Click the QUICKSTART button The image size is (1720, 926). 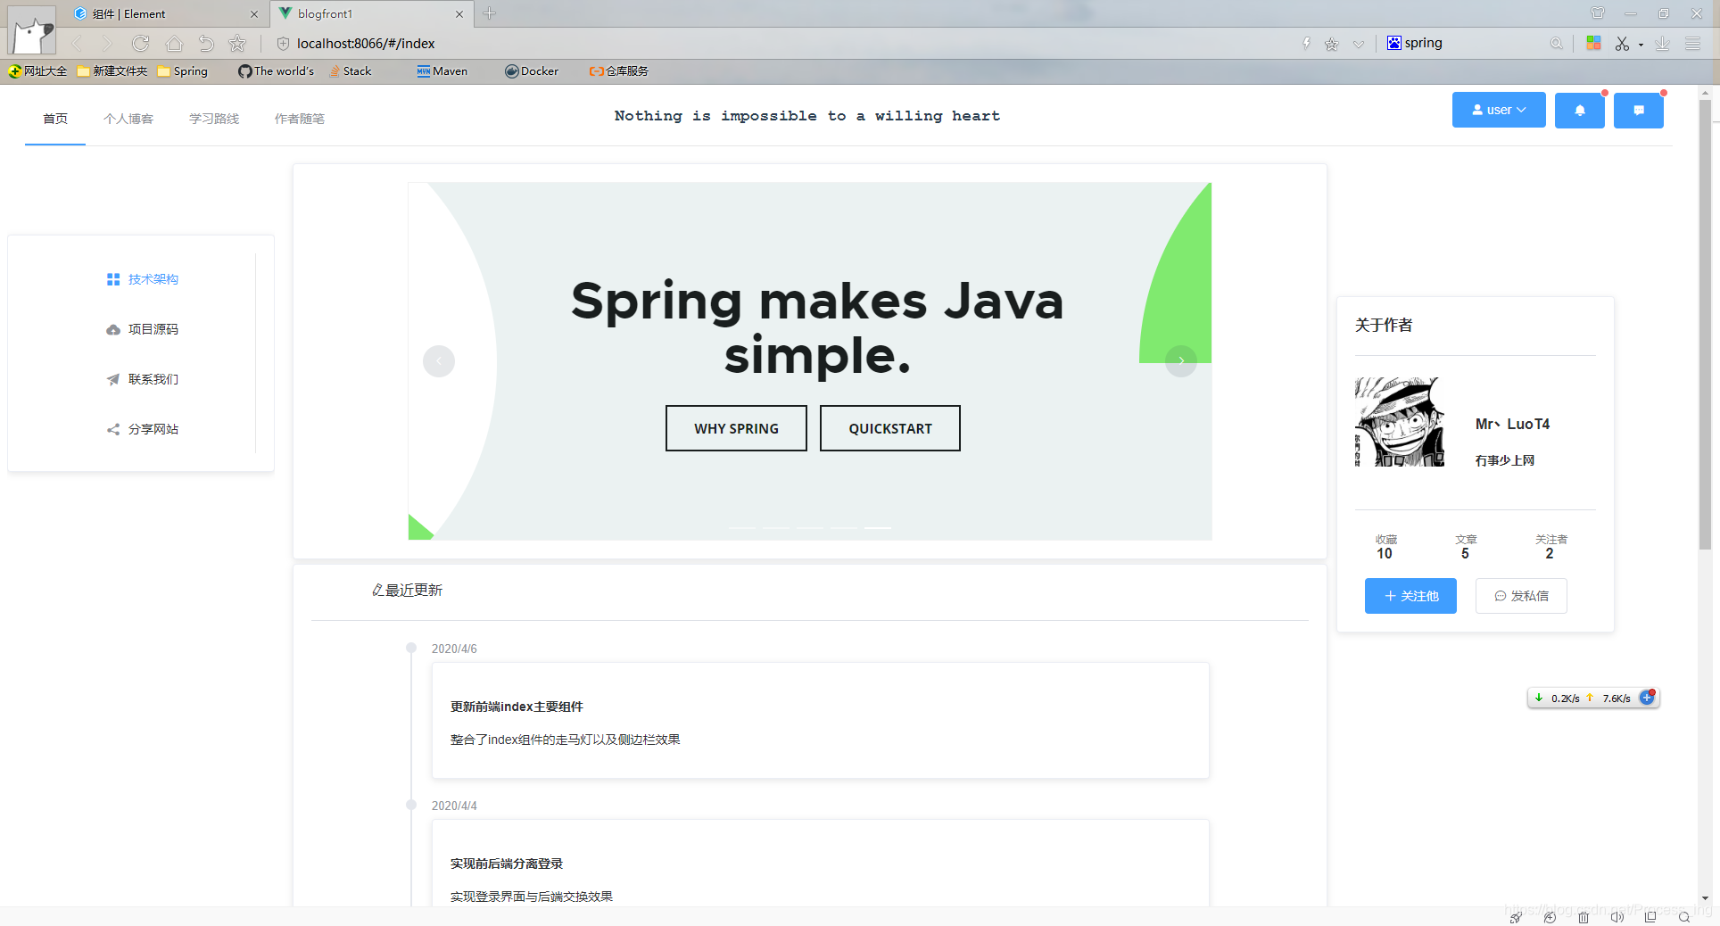pos(890,428)
